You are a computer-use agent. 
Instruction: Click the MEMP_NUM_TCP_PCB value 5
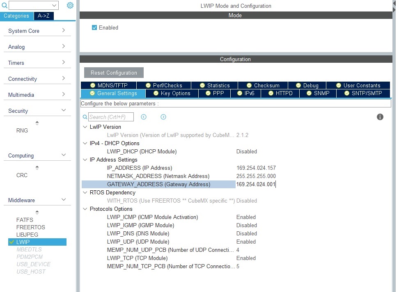click(x=238, y=266)
